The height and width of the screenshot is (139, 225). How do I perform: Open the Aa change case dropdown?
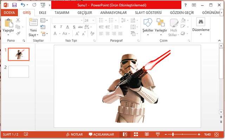66,34
